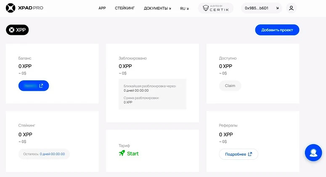Click the staking remaining time pill
The height and width of the screenshot is (177, 326).
[44, 154]
